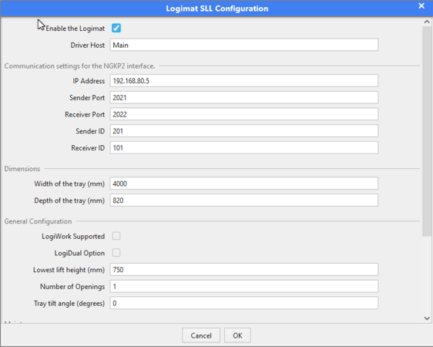Click the Receiver ID field

pos(244,148)
